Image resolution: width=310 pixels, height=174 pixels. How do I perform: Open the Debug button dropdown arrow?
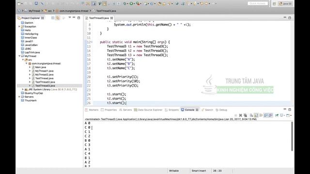(127, 3)
